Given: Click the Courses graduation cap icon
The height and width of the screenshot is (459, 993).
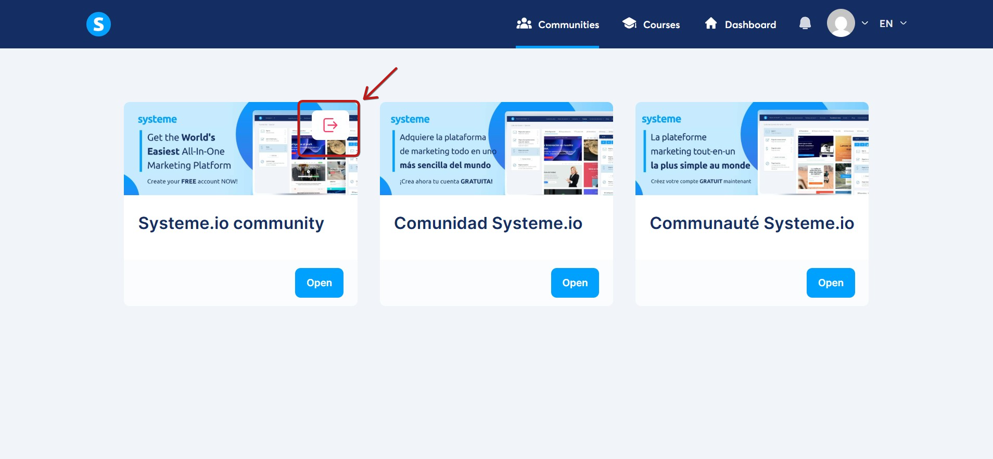Looking at the screenshot, I should pyautogui.click(x=630, y=23).
